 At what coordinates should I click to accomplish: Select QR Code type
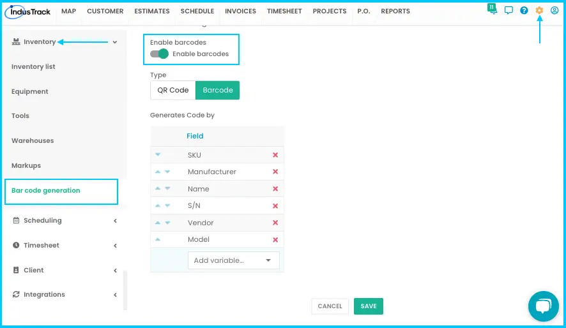pos(173,90)
